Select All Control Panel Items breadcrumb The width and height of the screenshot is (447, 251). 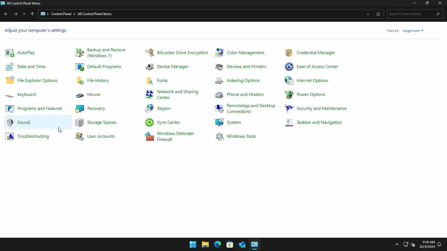point(94,14)
